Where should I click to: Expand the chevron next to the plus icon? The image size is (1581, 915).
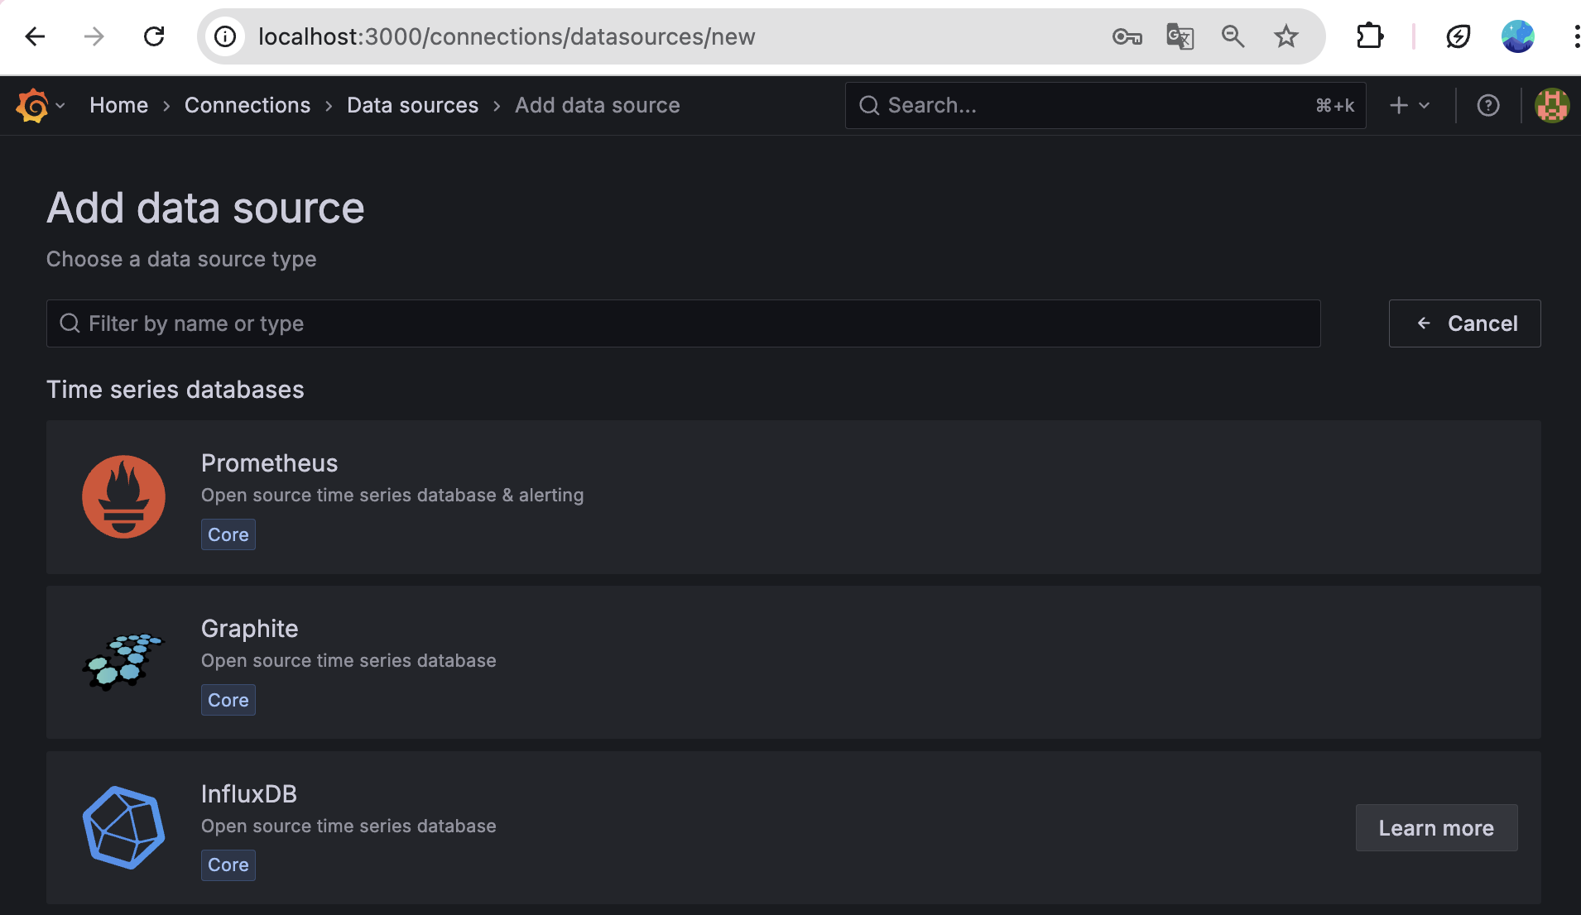(1425, 106)
